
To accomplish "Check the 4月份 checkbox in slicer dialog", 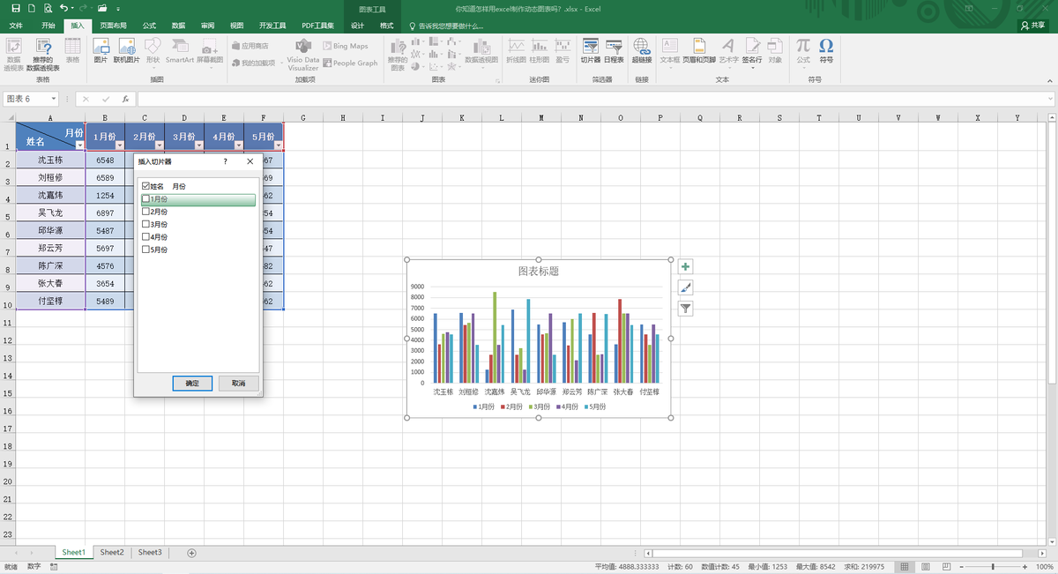I will click(x=146, y=236).
